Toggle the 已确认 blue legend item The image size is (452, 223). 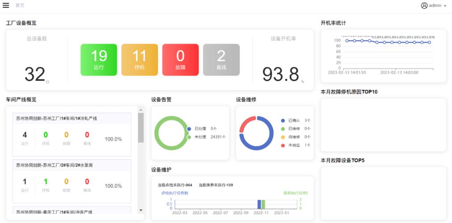pos(296,121)
